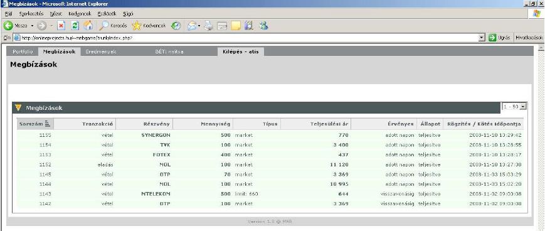Select the FOTEX stock cell
Viewport: 545px width, 231px height.
[161, 154]
